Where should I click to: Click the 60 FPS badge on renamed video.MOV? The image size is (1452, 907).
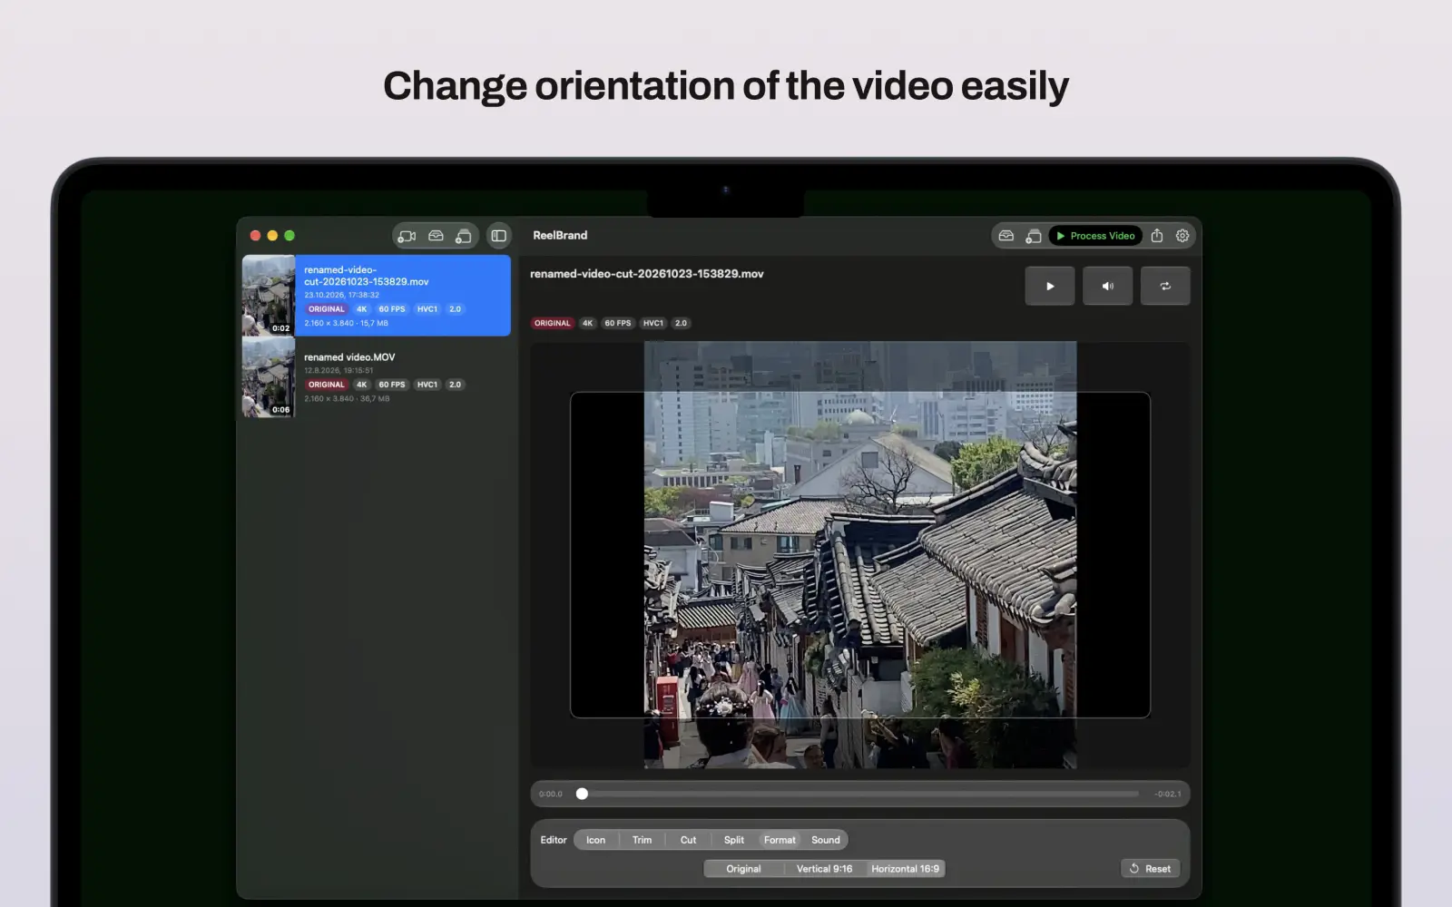click(392, 385)
